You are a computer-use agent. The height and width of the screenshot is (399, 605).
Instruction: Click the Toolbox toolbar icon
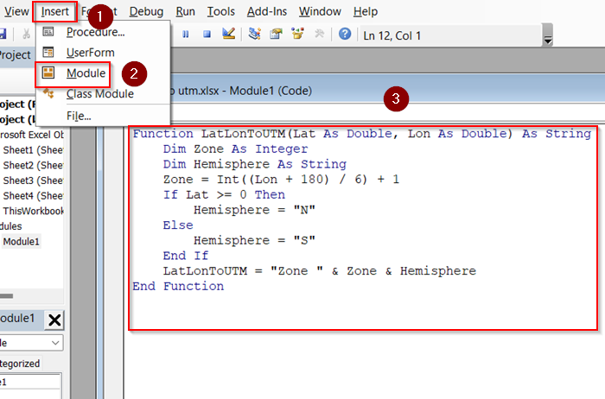click(x=319, y=34)
